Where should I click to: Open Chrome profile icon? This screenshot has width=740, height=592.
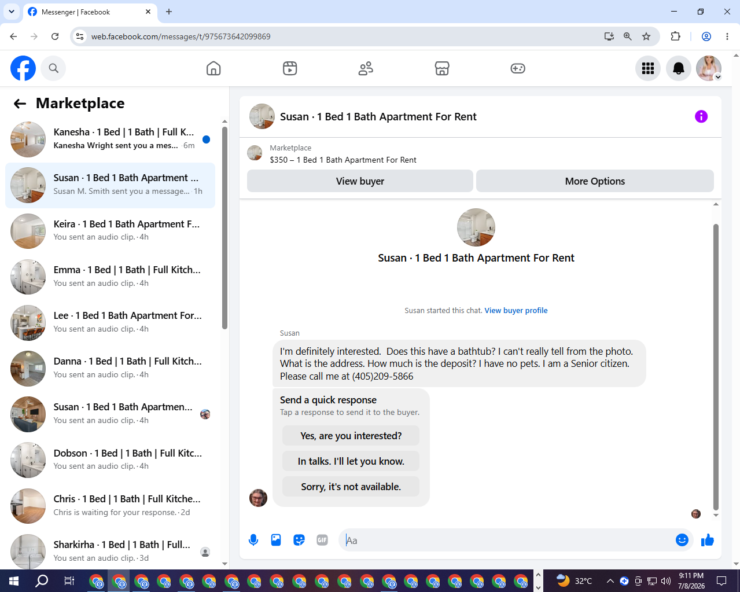(706, 36)
